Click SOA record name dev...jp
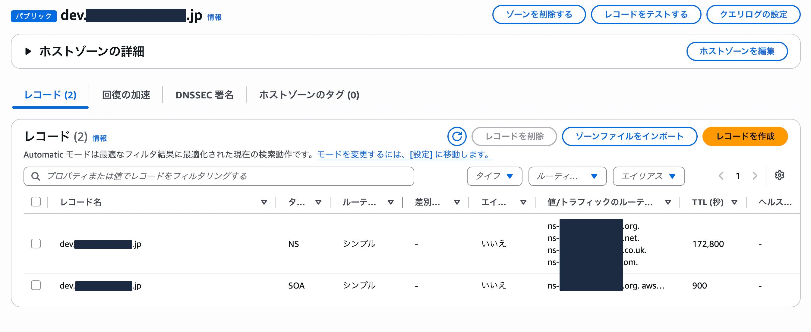This screenshot has width=811, height=332. [100, 286]
